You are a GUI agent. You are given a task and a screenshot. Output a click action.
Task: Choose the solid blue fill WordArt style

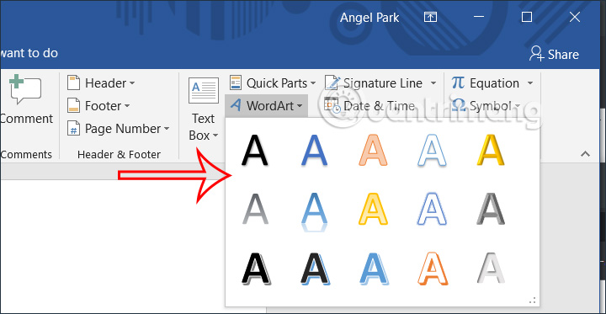(x=314, y=151)
